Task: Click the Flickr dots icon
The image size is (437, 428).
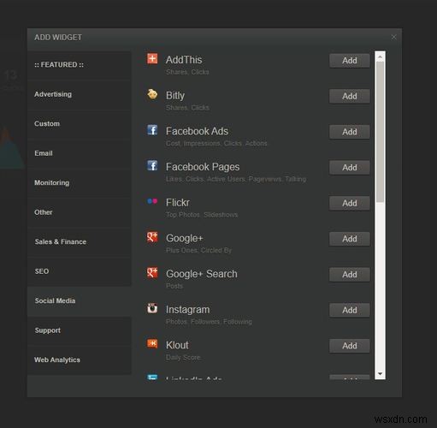Action: click(152, 201)
